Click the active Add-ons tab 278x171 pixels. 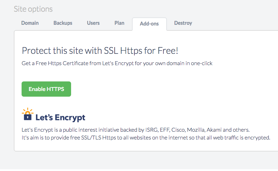click(x=149, y=24)
